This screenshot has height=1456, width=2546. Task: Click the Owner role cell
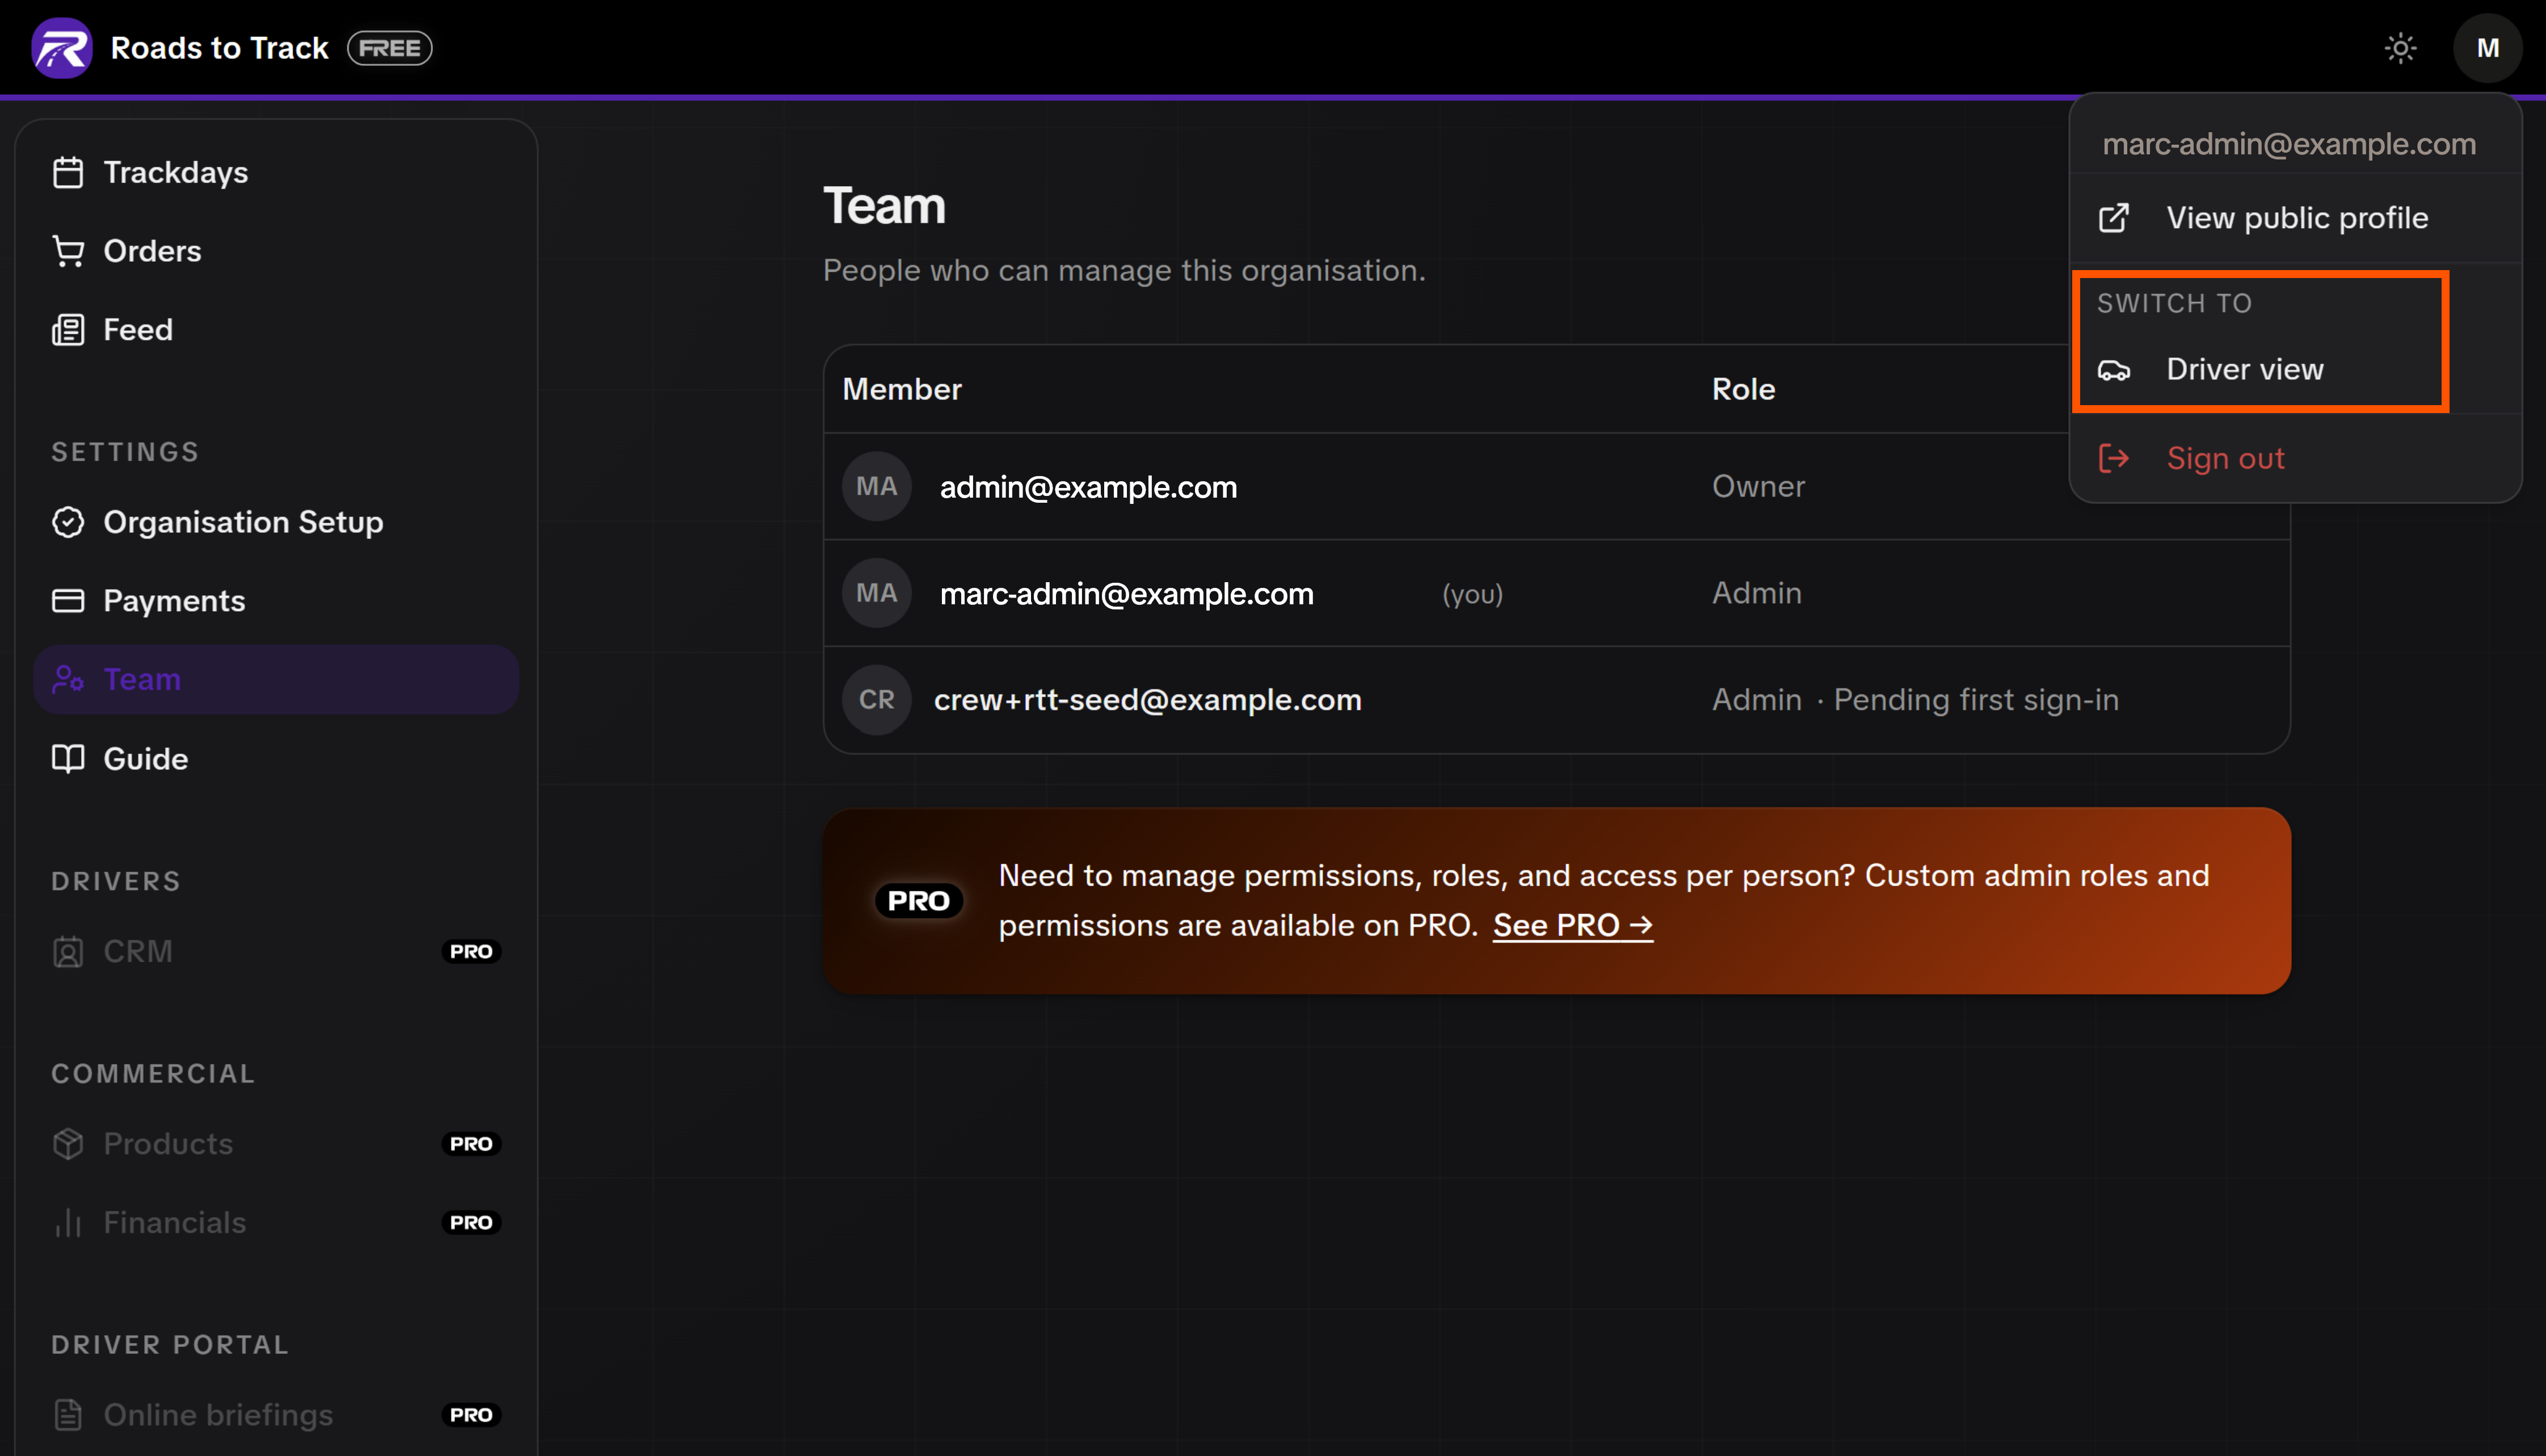point(1758,486)
